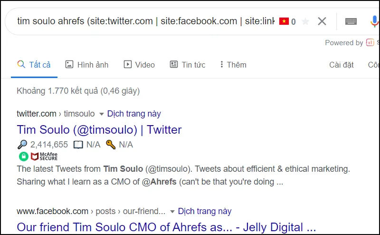Go to the Tin tức tab
The width and height of the screenshot is (380, 235).
tap(188, 65)
